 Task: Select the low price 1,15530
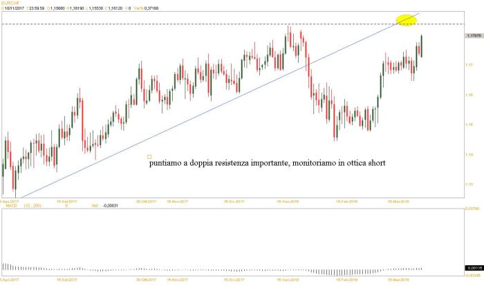pyautogui.click(x=95, y=8)
